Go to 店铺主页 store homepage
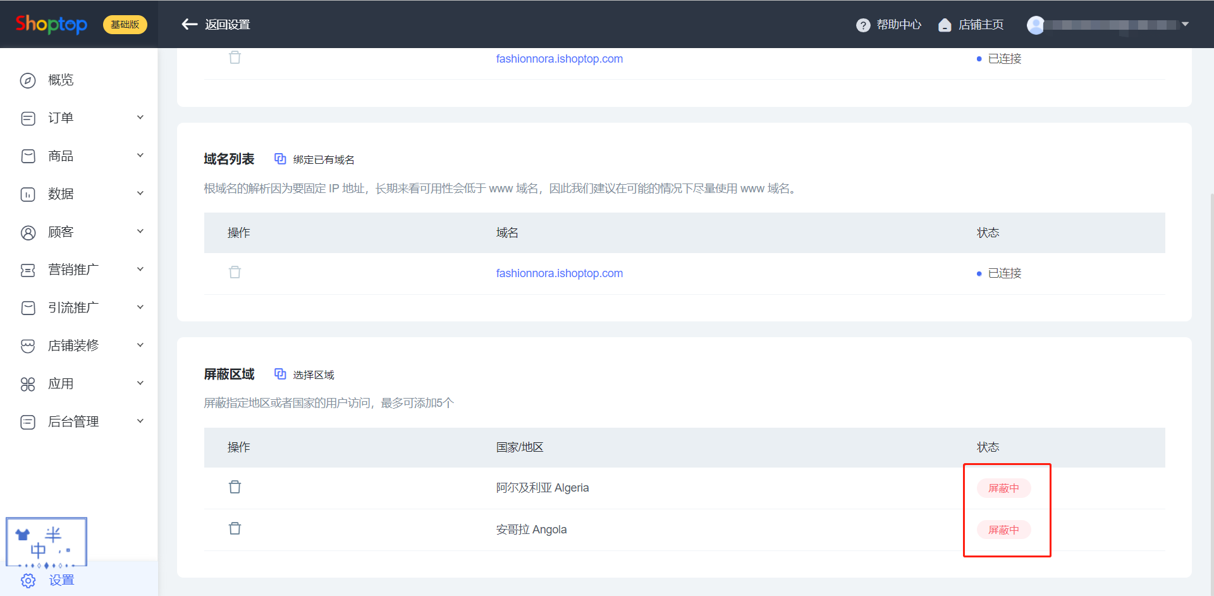Image resolution: width=1214 pixels, height=596 pixels. [x=971, y=25]
